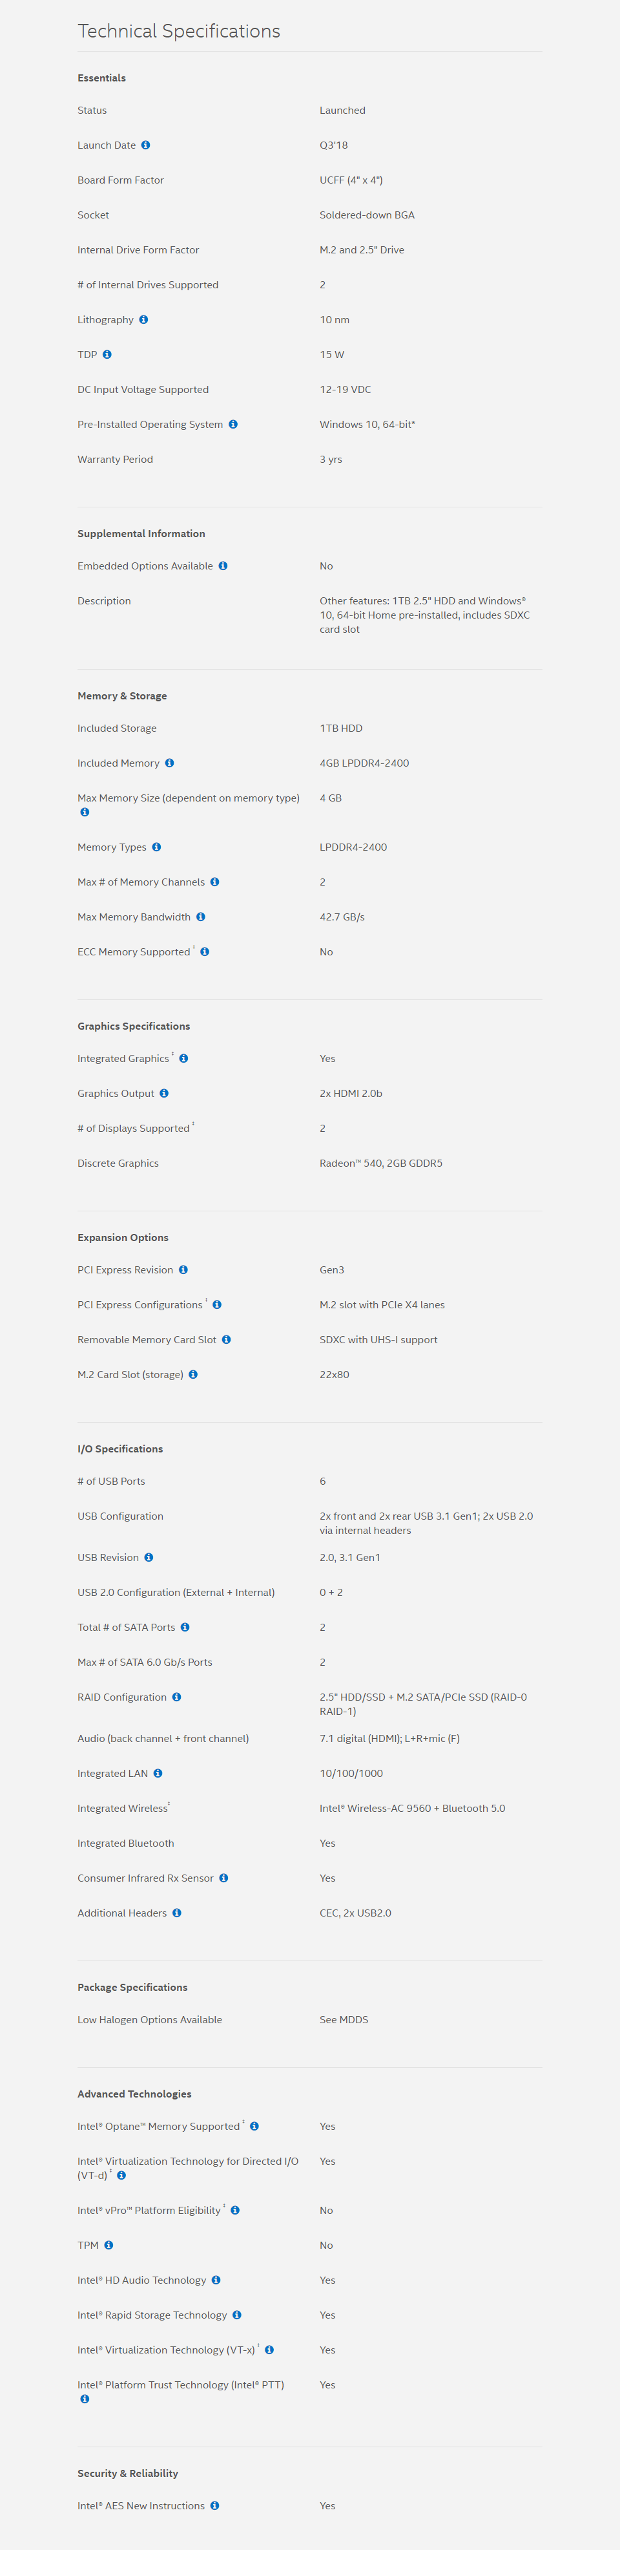Open the RAID Configuration info icon
Image resolution: width=620 pixels, height=2550 pixels.
pyautogui.click(x=176, y=1697)
